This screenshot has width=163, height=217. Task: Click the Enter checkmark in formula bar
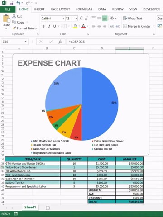tap(51, 42)
